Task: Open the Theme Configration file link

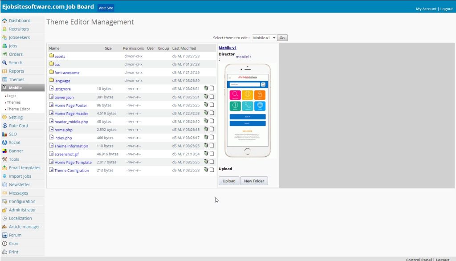Action: (x=72, y=171)
